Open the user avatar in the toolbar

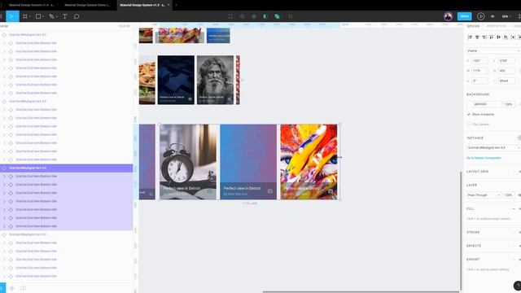point(448,16)
